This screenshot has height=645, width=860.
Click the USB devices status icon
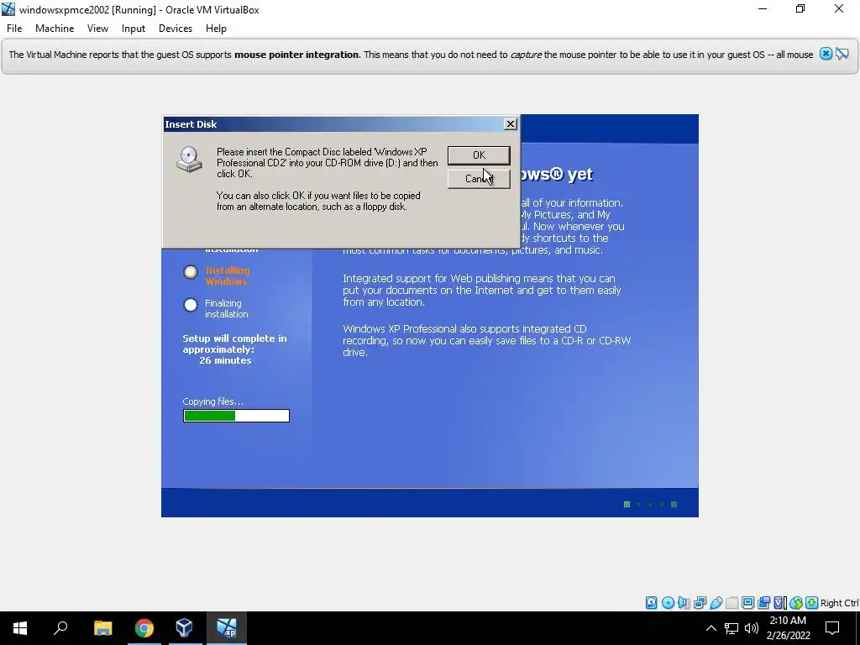716,603
